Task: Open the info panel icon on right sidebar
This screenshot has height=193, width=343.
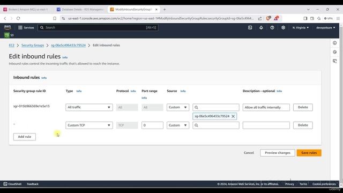Action: [x=334, y=43]
